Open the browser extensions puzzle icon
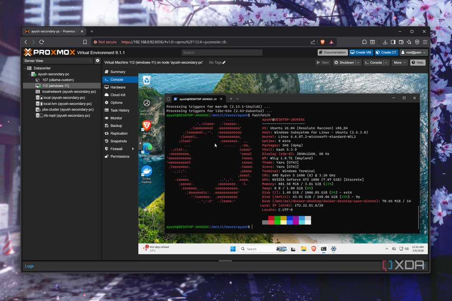 (364, 42)
